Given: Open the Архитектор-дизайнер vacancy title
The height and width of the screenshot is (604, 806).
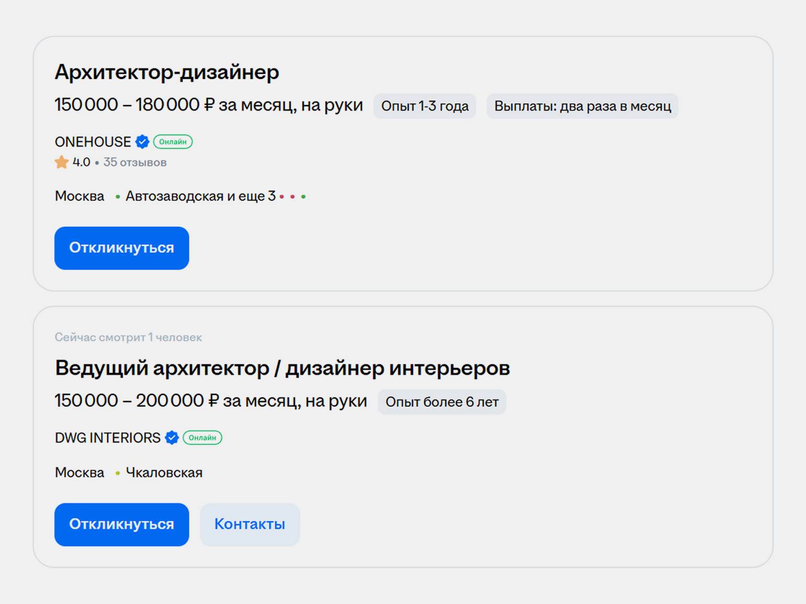Looking at the screenshot, I should 167,72.
